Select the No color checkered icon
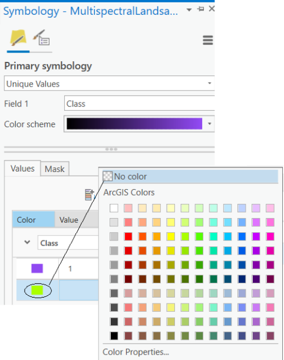 pyautogui.click(x=107, y=176)
